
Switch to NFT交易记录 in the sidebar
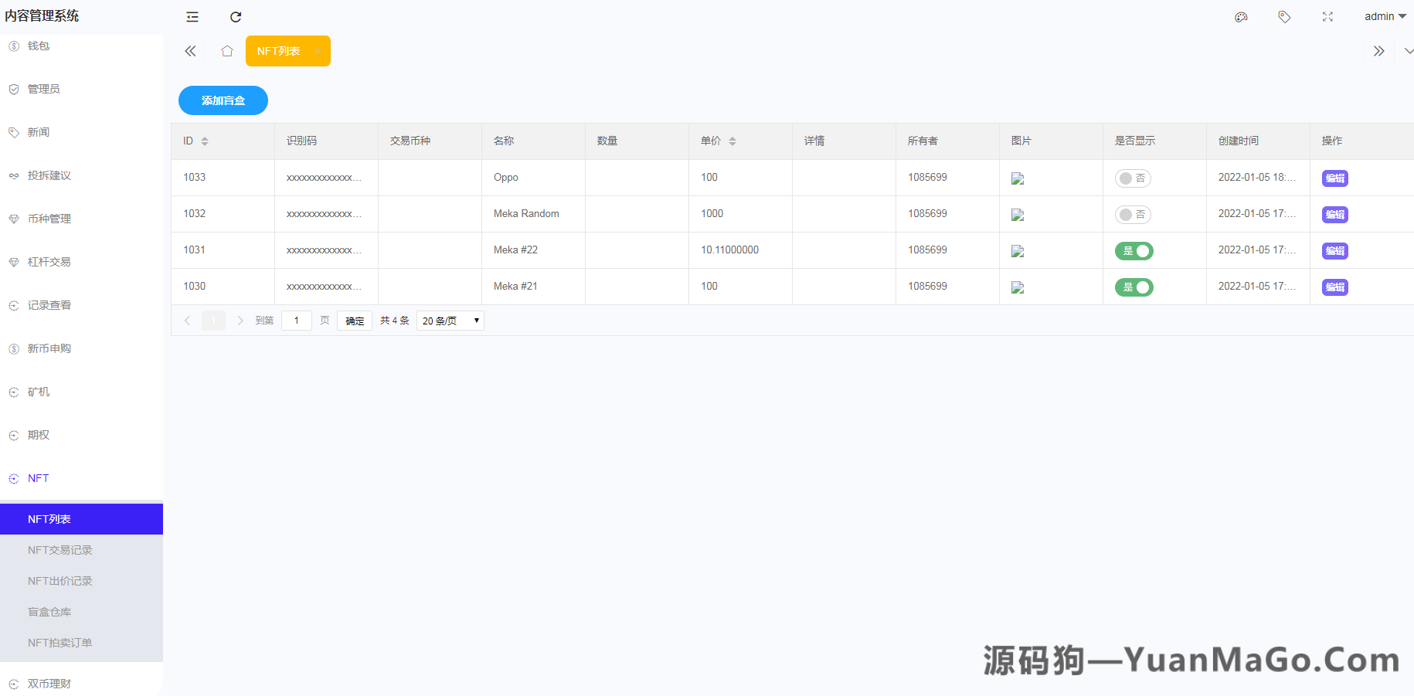[59, 549]
